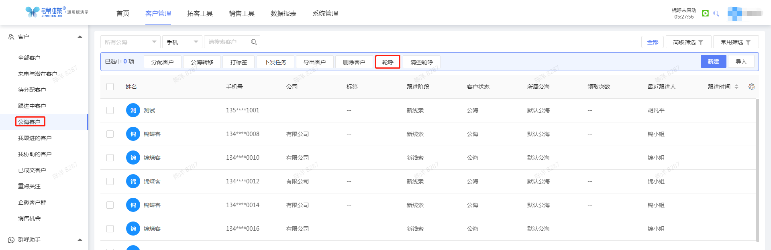Go to the 首页 tab
This screenshot has height=250, width=771.
123,14
